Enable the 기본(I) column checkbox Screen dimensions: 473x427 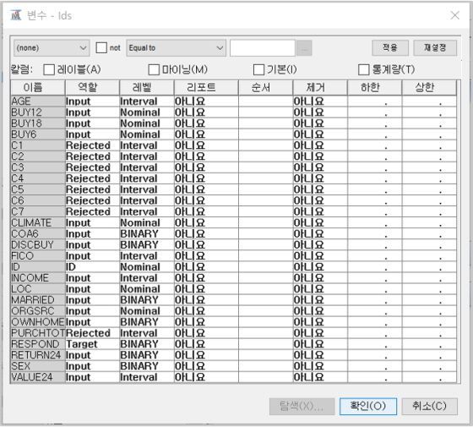point(258,69)
